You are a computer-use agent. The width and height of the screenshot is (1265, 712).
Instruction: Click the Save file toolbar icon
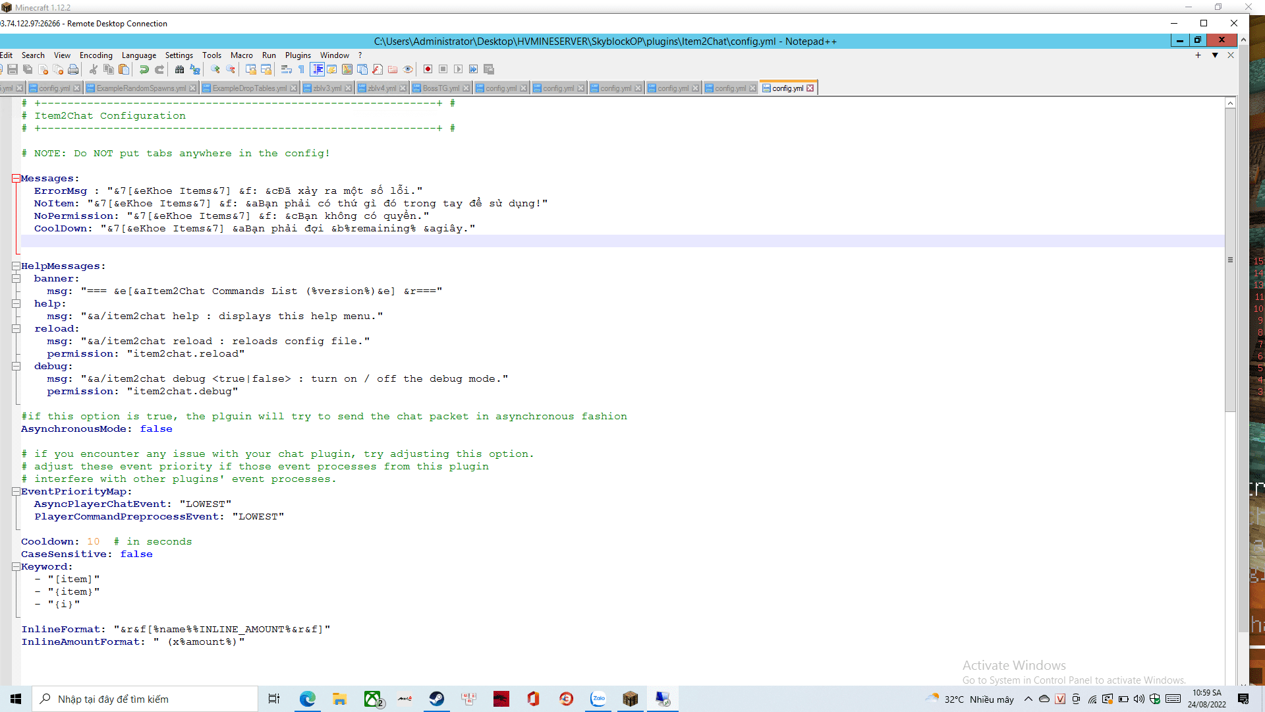pyautogui.click(x=13, y=69)
